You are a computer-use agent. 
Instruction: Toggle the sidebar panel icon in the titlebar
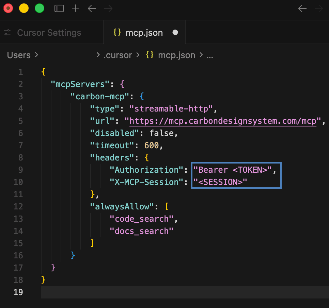click(x=59, y=8)
